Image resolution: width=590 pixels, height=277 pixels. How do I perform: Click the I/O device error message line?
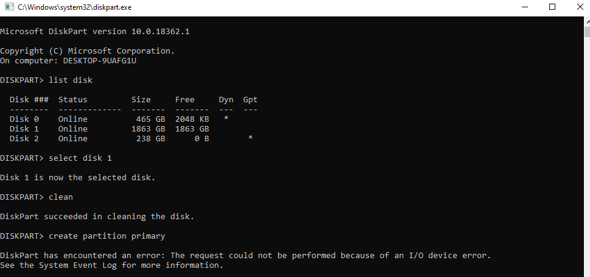tap(246, 256)
